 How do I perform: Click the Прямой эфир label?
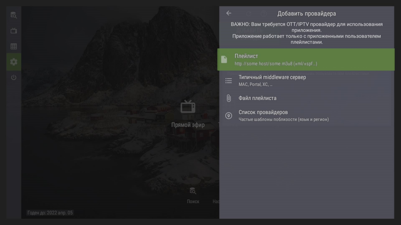click(x=188, y=125)
